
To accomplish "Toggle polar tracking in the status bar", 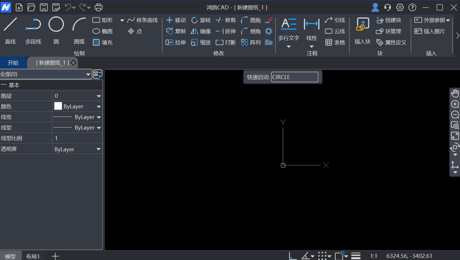I will [x=306, y=256].
